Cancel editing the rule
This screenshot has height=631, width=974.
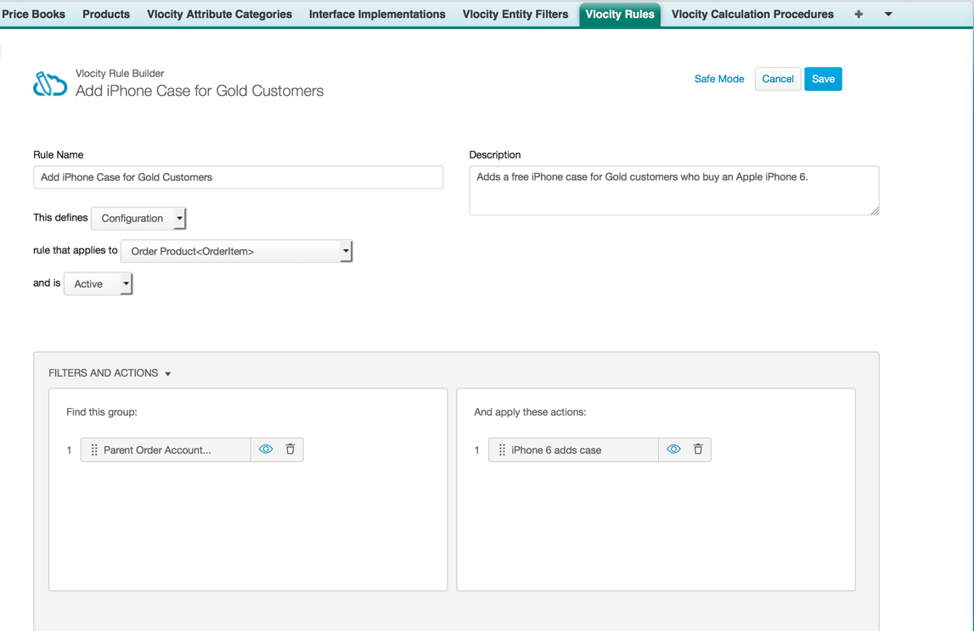778,79
